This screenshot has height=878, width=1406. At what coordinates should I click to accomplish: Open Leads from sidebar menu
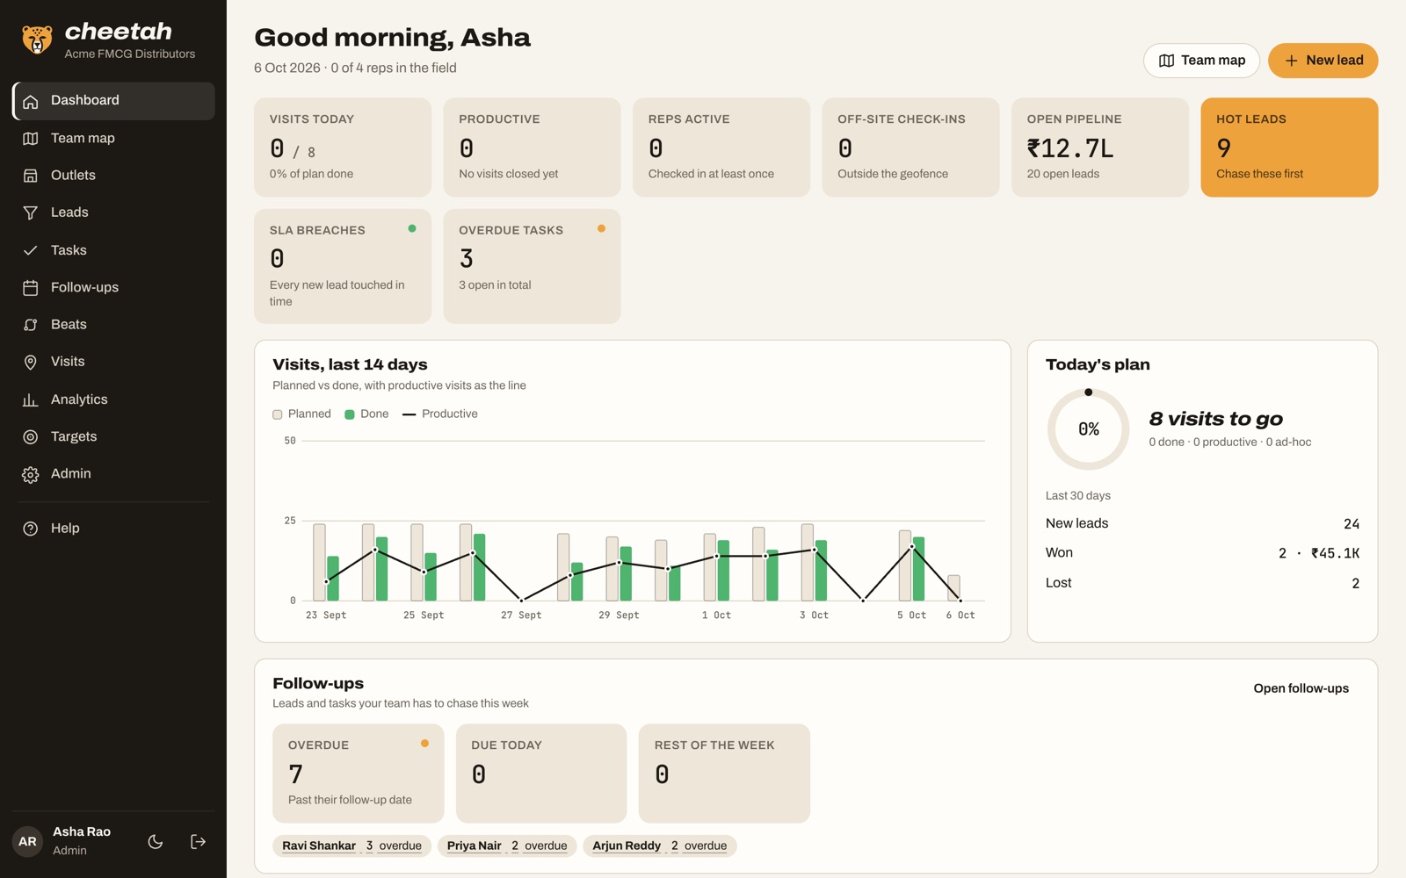click(113, 212)
